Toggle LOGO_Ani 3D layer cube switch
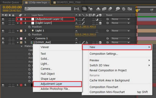This screenshot has height=98, width=156. point(100,42)
